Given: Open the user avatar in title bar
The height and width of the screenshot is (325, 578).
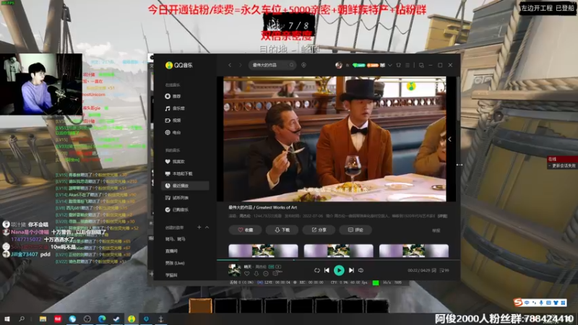Looking at the screenshot, I should pyautogui.click(x=338, y=65).
